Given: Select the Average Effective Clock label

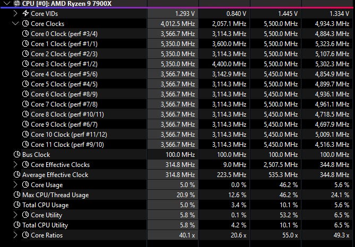Looking at the screenshot, I should click(55, 175).
